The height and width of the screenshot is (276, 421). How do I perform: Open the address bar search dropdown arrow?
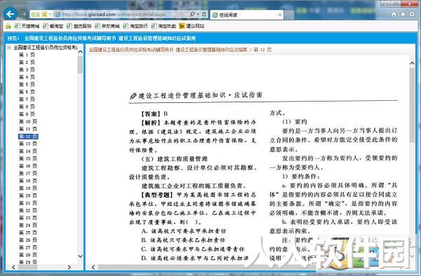[198, 14]
